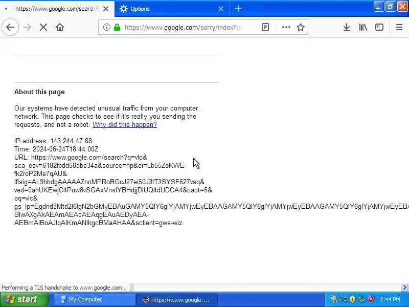
Task: Click the keys tray icon
Action: (334, 299)
